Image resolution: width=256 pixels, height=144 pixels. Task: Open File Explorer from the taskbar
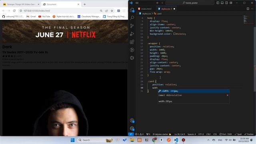[x=132, y=140]
